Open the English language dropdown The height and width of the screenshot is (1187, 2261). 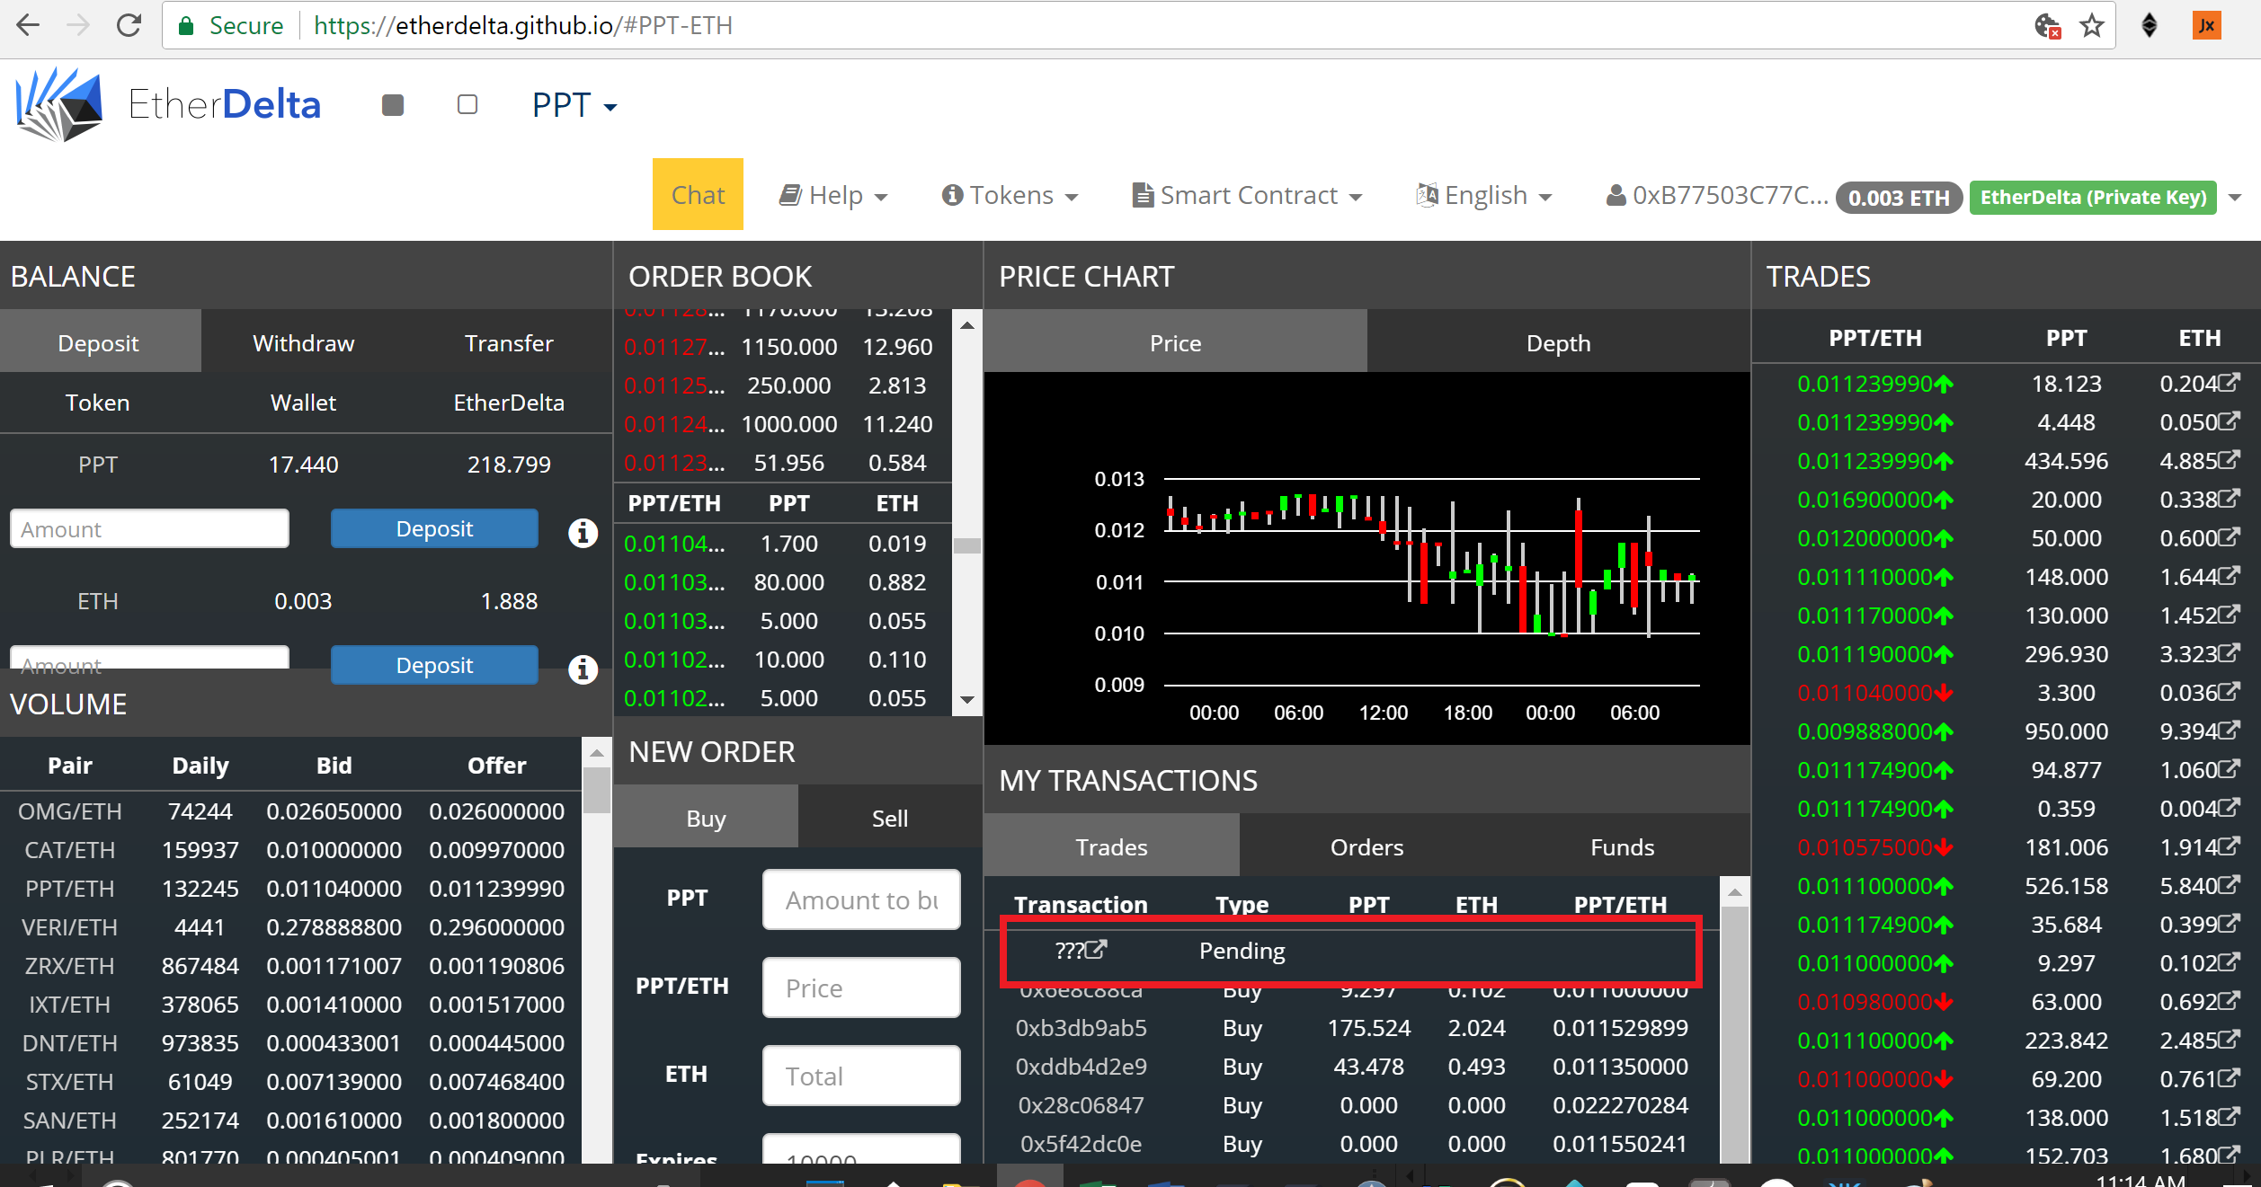coord(1484,195)
